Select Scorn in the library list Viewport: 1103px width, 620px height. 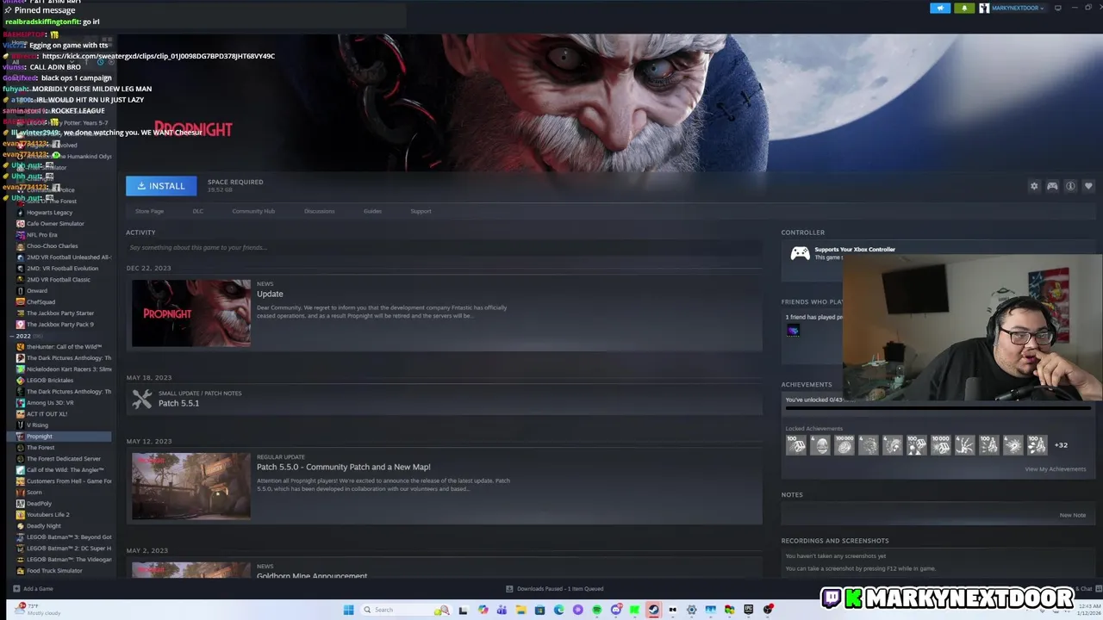(34, 492)
